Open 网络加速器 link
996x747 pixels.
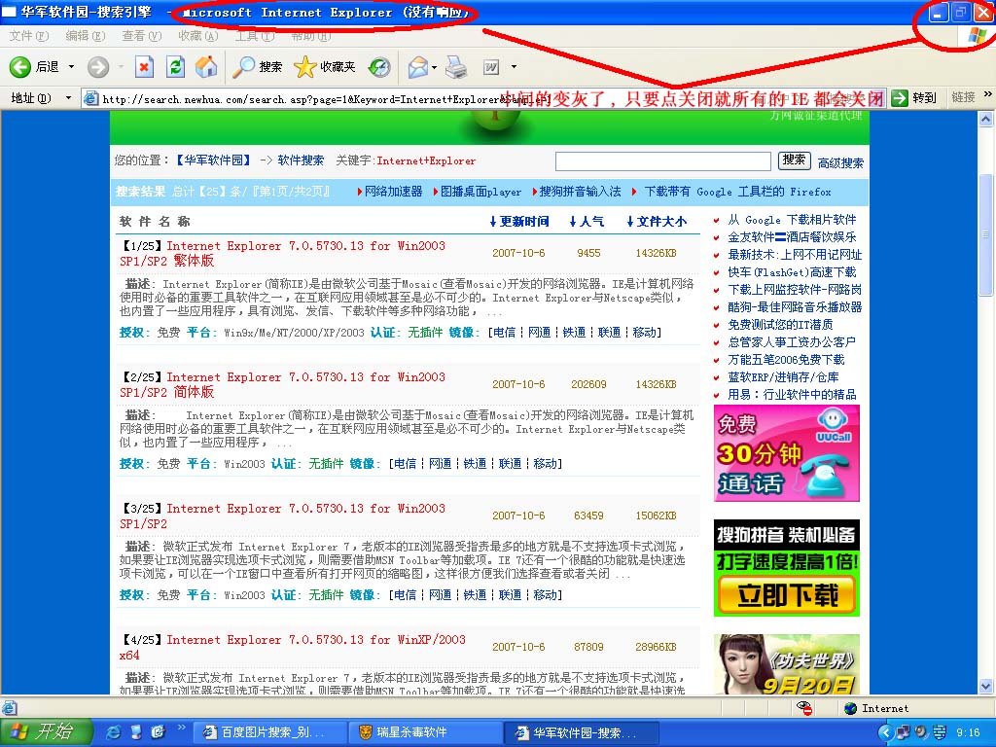coord(393,192)
